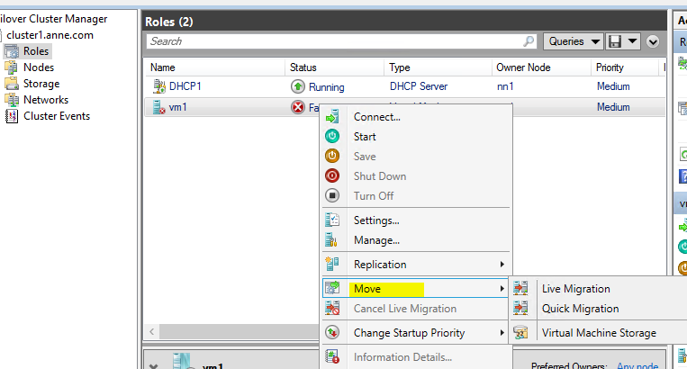Click the horizontal scrollbar left arrow
This screenshot has width=687, height=369.
(x=151, y=331)
